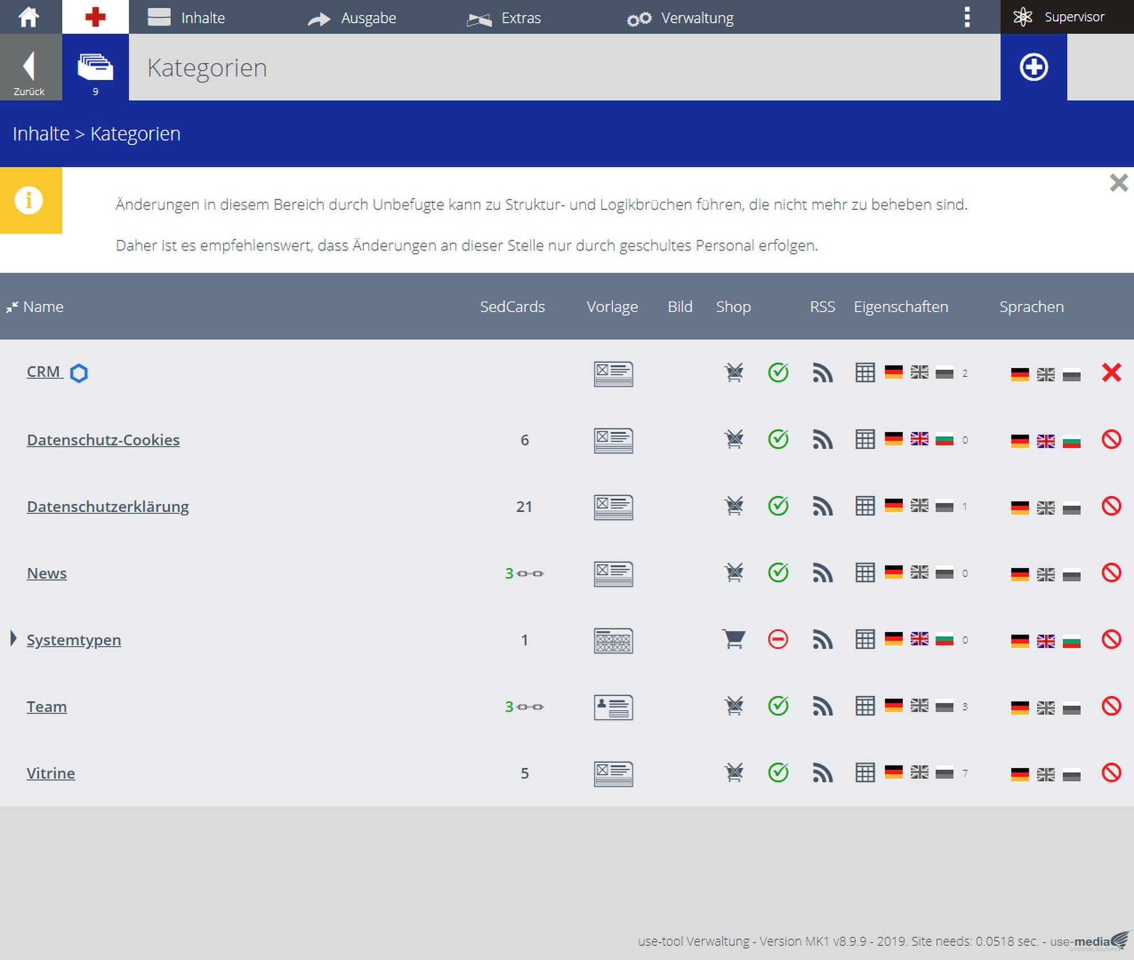Screen dimensions: 1134x960
Task: Open the Team category
Action: point(46,707)
